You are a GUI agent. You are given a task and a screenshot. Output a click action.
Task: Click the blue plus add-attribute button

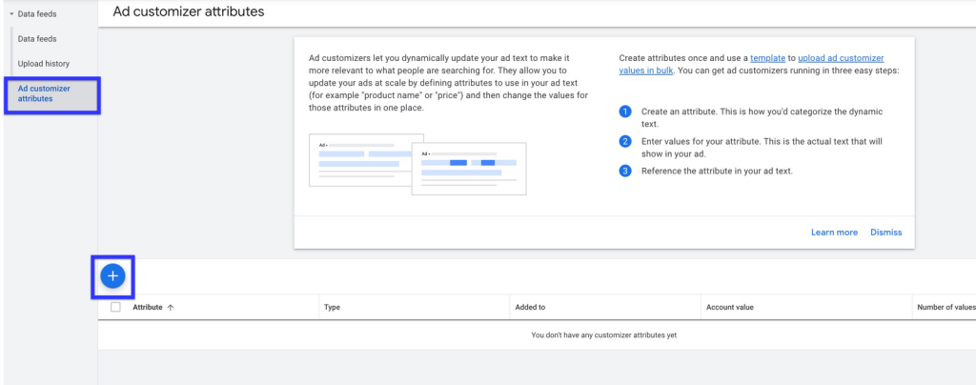[112, 276]
